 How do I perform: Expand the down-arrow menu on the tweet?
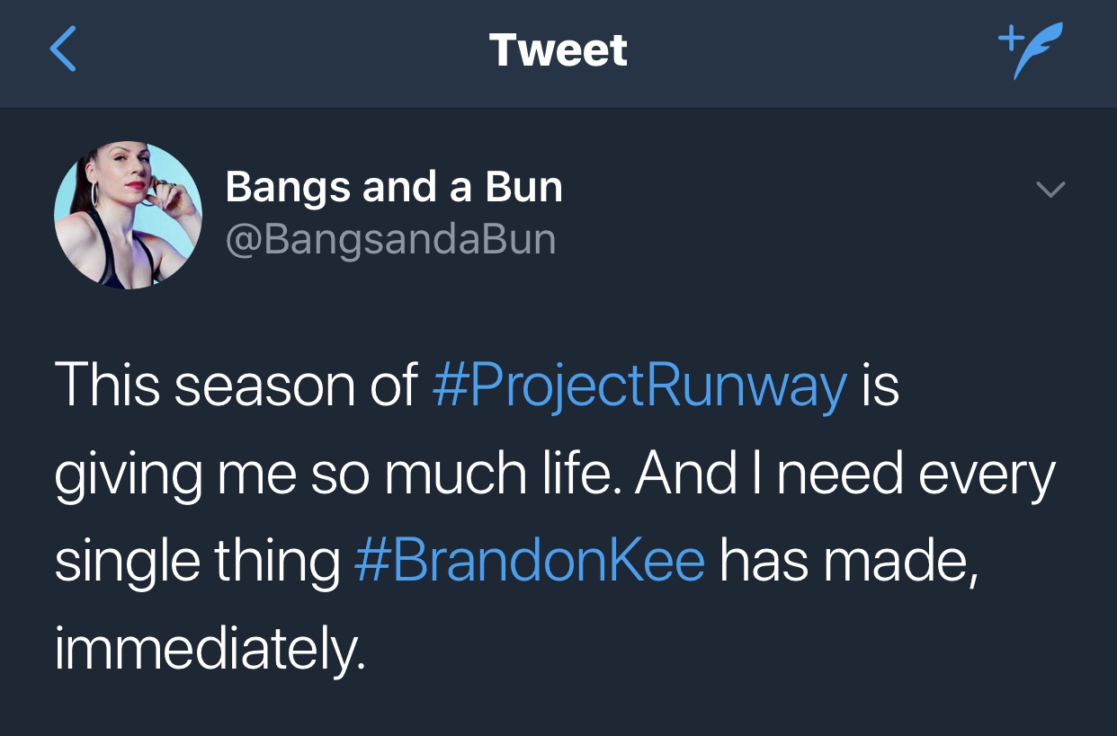[1049, 191]
